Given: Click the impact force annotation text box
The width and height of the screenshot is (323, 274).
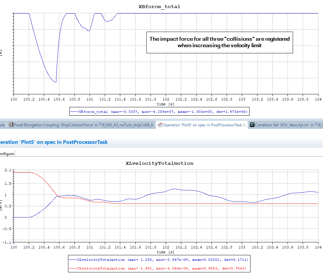Looking at the screenshot, I should [220, 42].
